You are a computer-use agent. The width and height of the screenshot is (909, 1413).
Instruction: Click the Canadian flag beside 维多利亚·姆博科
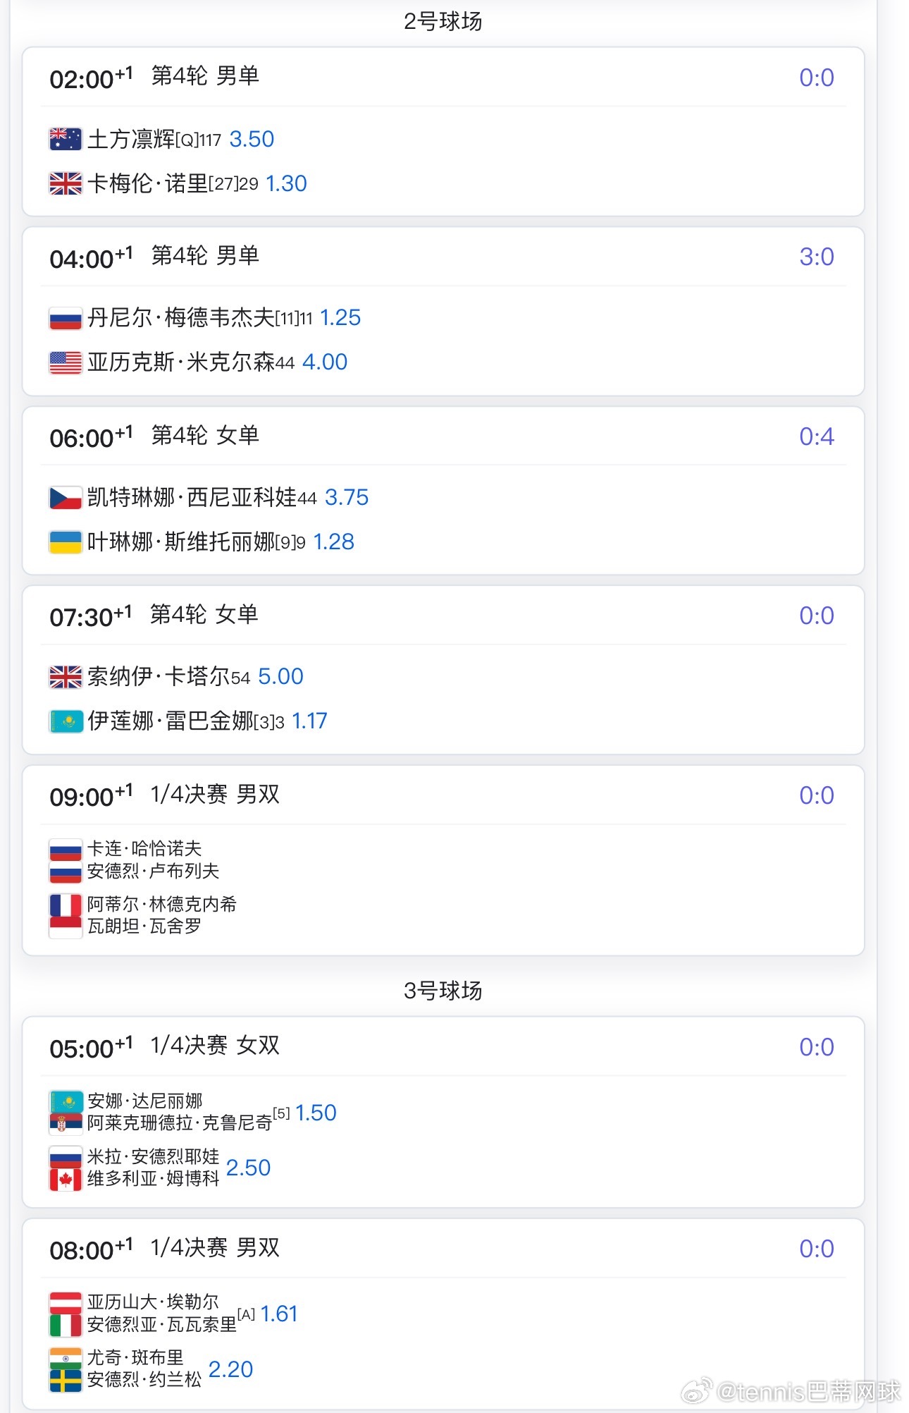click(x=66, y=1180)
